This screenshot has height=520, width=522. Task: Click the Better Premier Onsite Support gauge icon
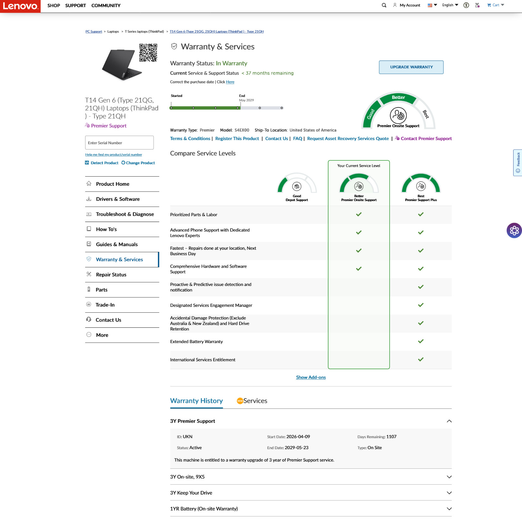click(359, 183)
